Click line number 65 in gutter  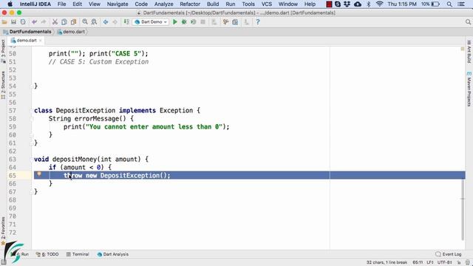click(13, 176)
